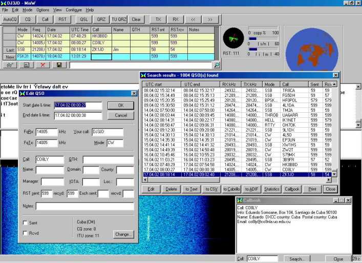Click Cancel in the Edit QSO dialog
Screen dimensions: 362x263
coord(121,115)
